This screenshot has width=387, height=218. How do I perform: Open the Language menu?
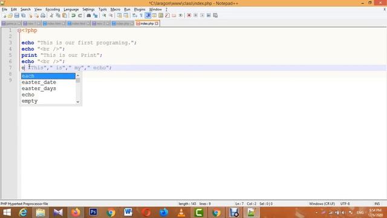tap(71, 10)
